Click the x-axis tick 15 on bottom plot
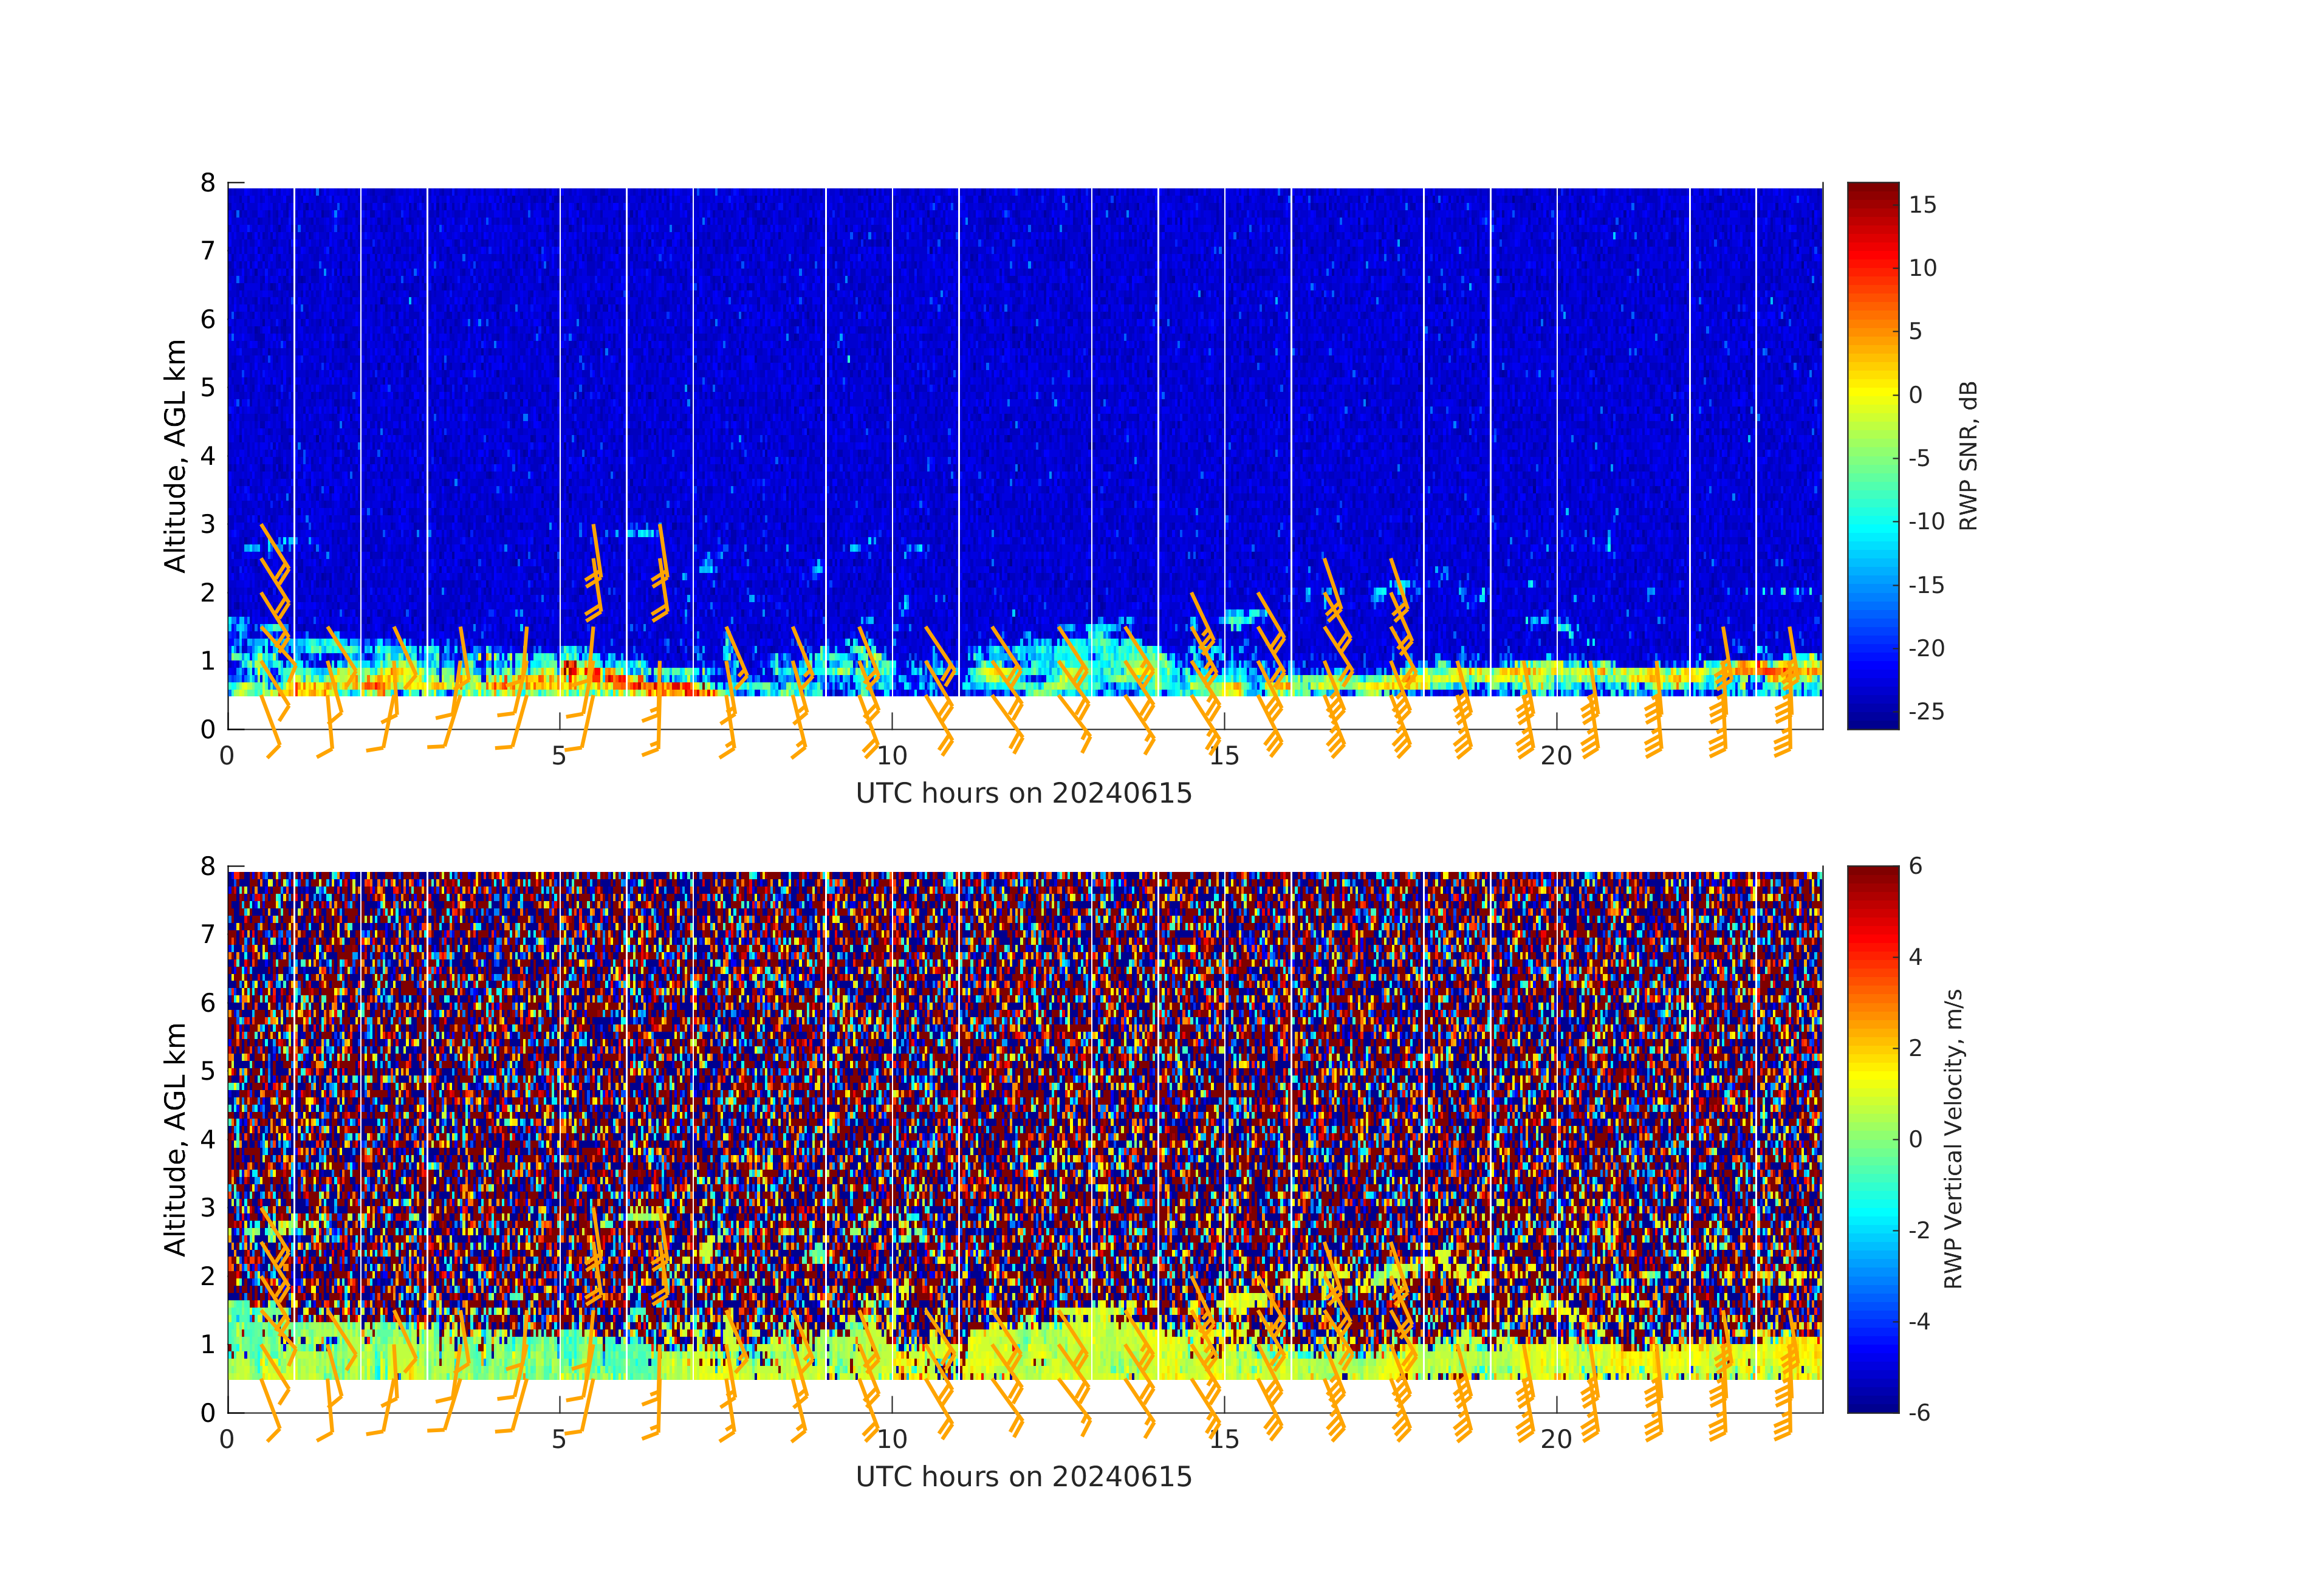Screen dimensions: 2324x1595 point(1224,1439)
